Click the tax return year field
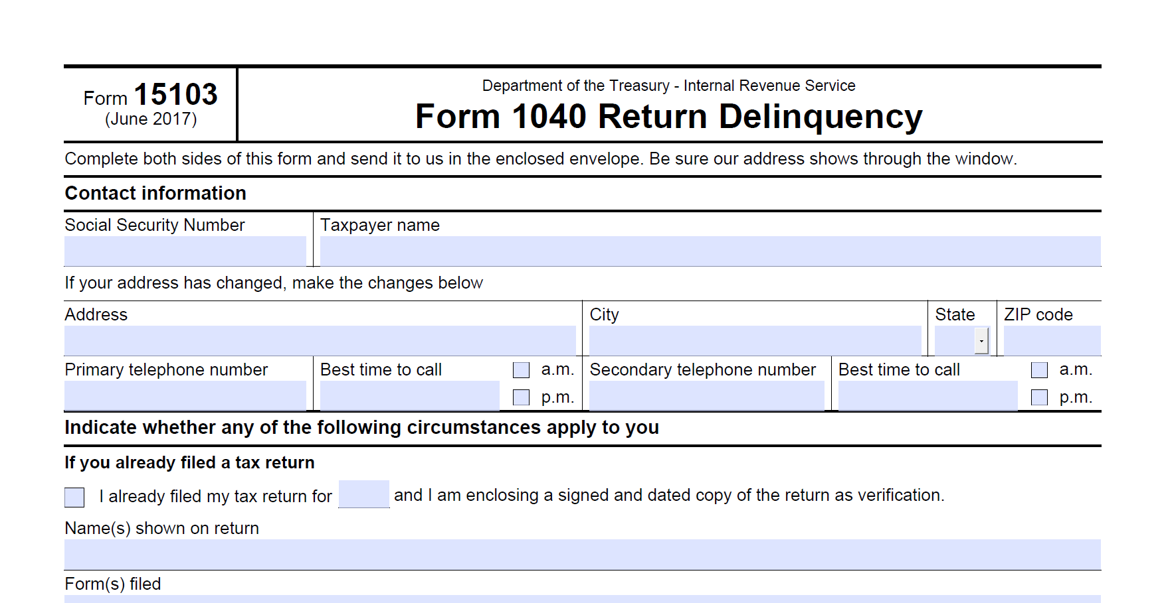This screenshot has height=603, width=1168. click(363, 494)
